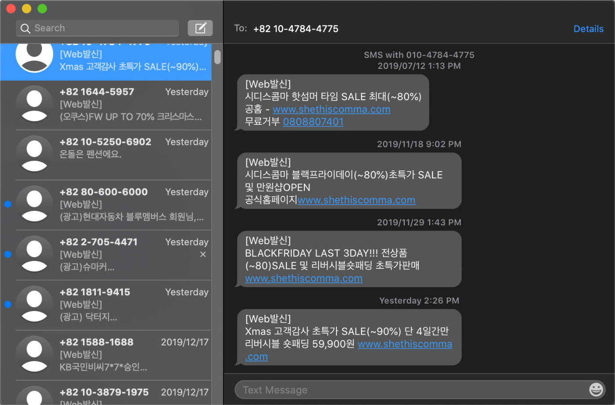Select conversation reading 온돌은 펜션에요.
This screenshot has width=615, height=405.
106,154
